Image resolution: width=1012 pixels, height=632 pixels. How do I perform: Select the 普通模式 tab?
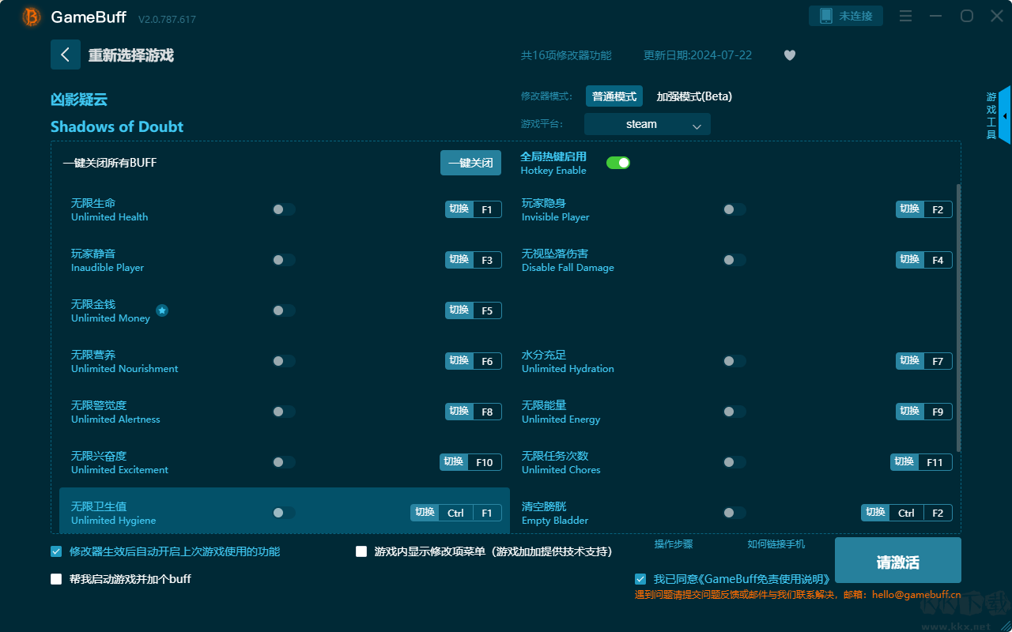click(614, 96)
